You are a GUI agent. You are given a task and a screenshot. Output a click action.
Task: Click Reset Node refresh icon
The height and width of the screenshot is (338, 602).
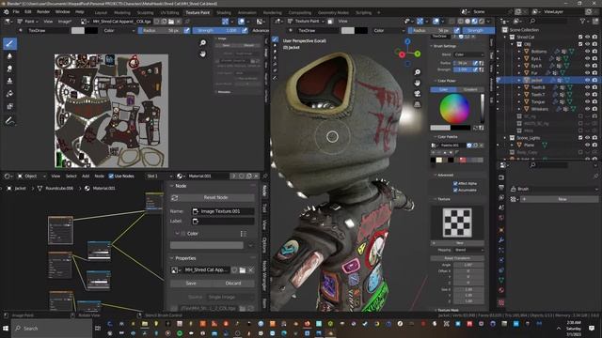click(x=175, y=198)
